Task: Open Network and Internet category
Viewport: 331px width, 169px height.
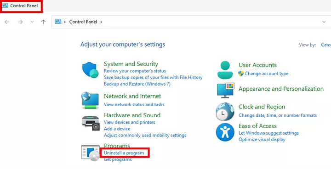Action: click(132, 96)
